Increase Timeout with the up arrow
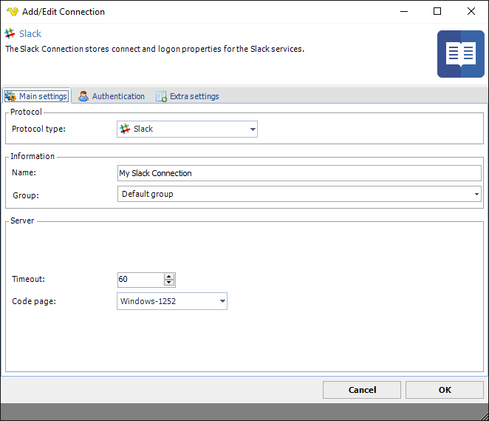489x421 pixels. [169, 277]
